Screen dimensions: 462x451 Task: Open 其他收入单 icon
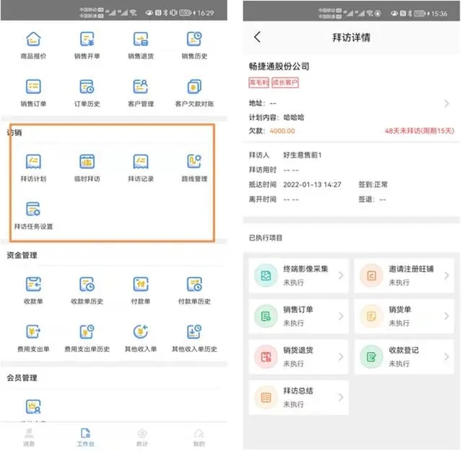coord(141,332)
